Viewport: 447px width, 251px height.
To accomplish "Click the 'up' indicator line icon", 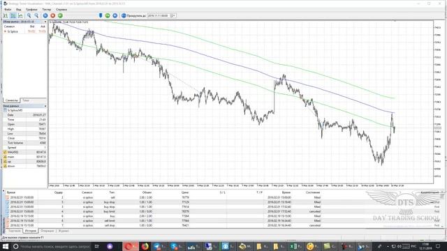I will (5, 161).
